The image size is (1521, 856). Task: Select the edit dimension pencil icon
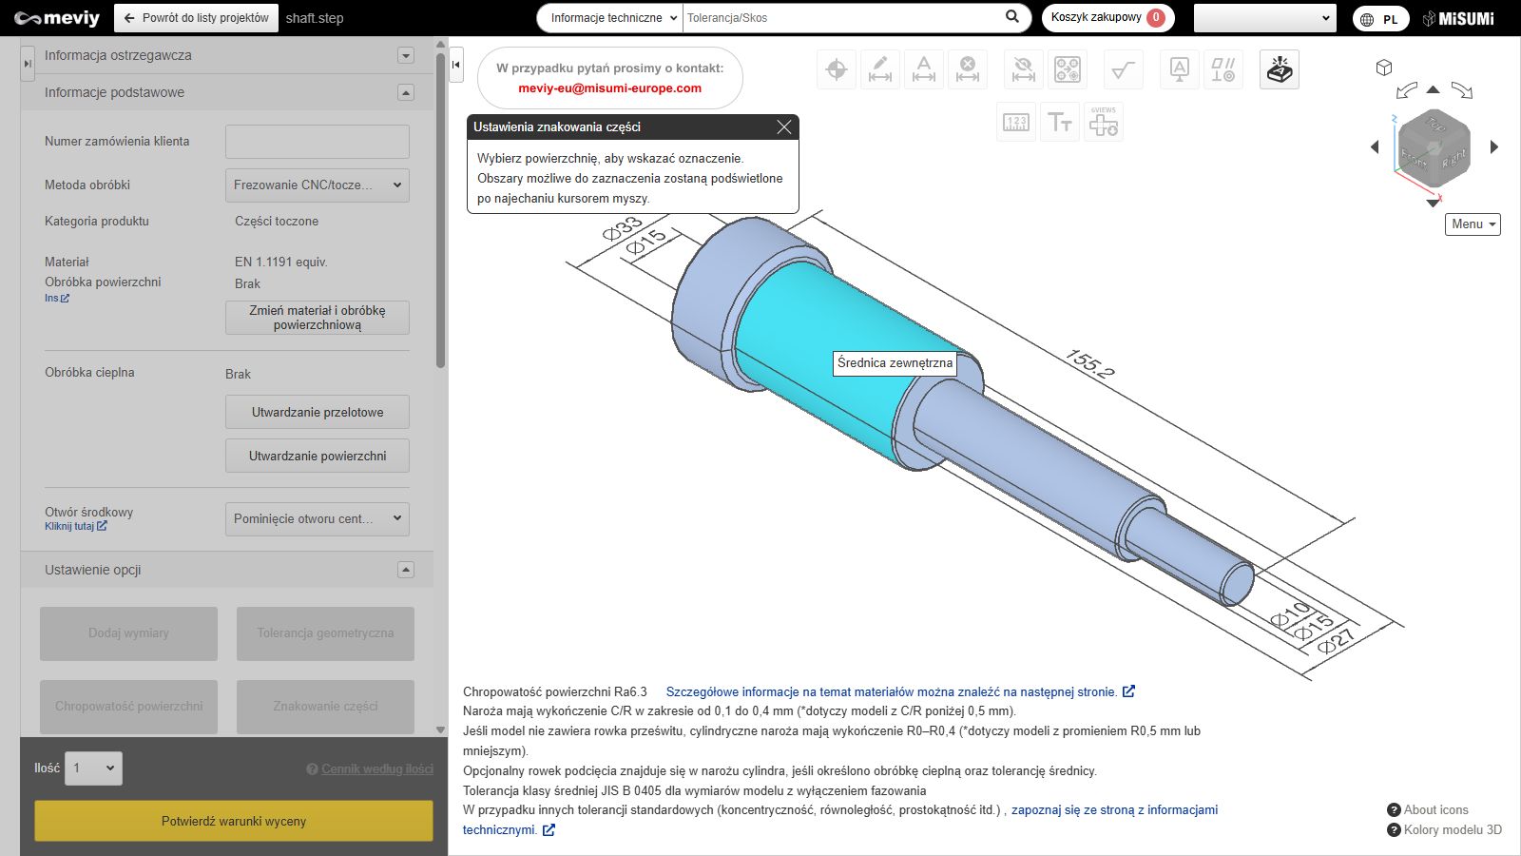pyautogui.click(x=880, y=69)
